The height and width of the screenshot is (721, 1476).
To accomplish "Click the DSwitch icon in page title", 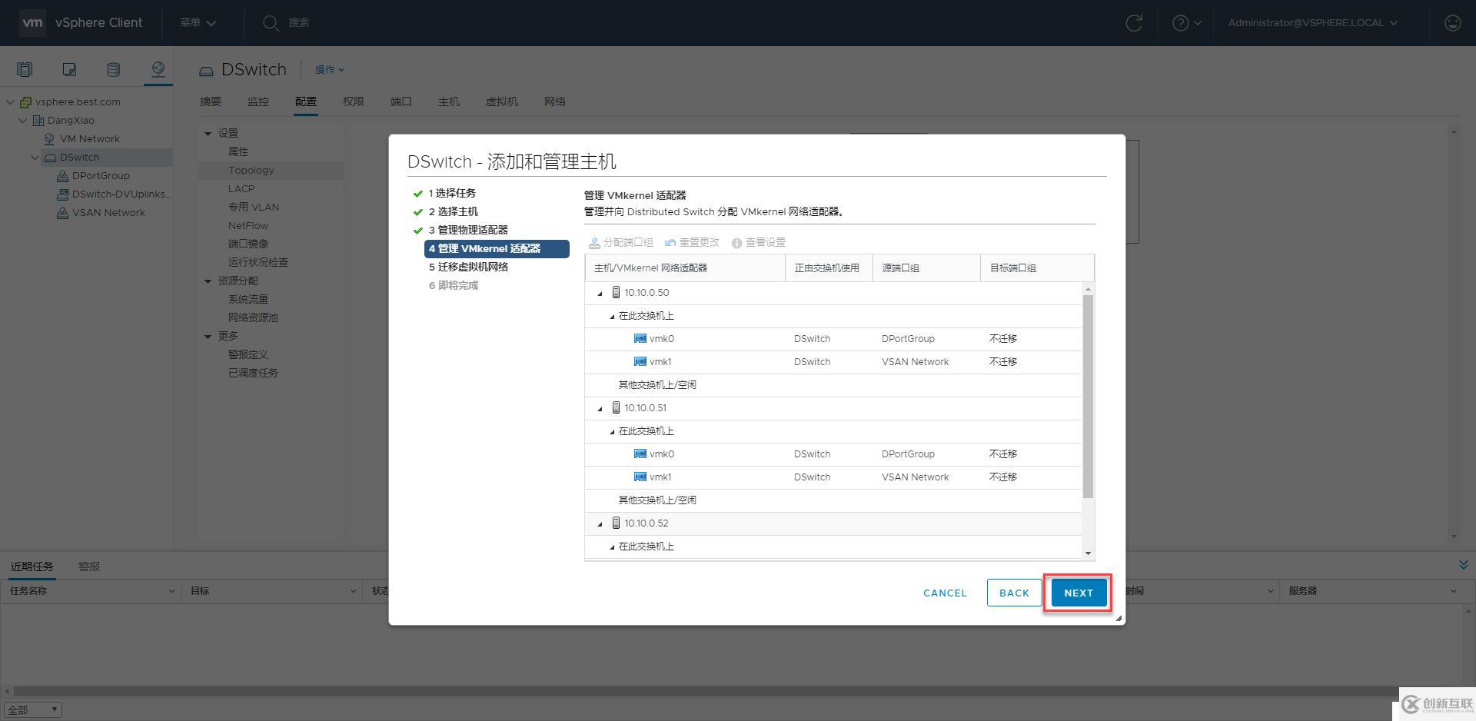I will [206, 71].
